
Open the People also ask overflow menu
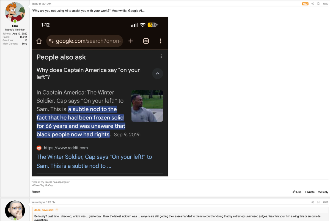(x=161, y=56)
